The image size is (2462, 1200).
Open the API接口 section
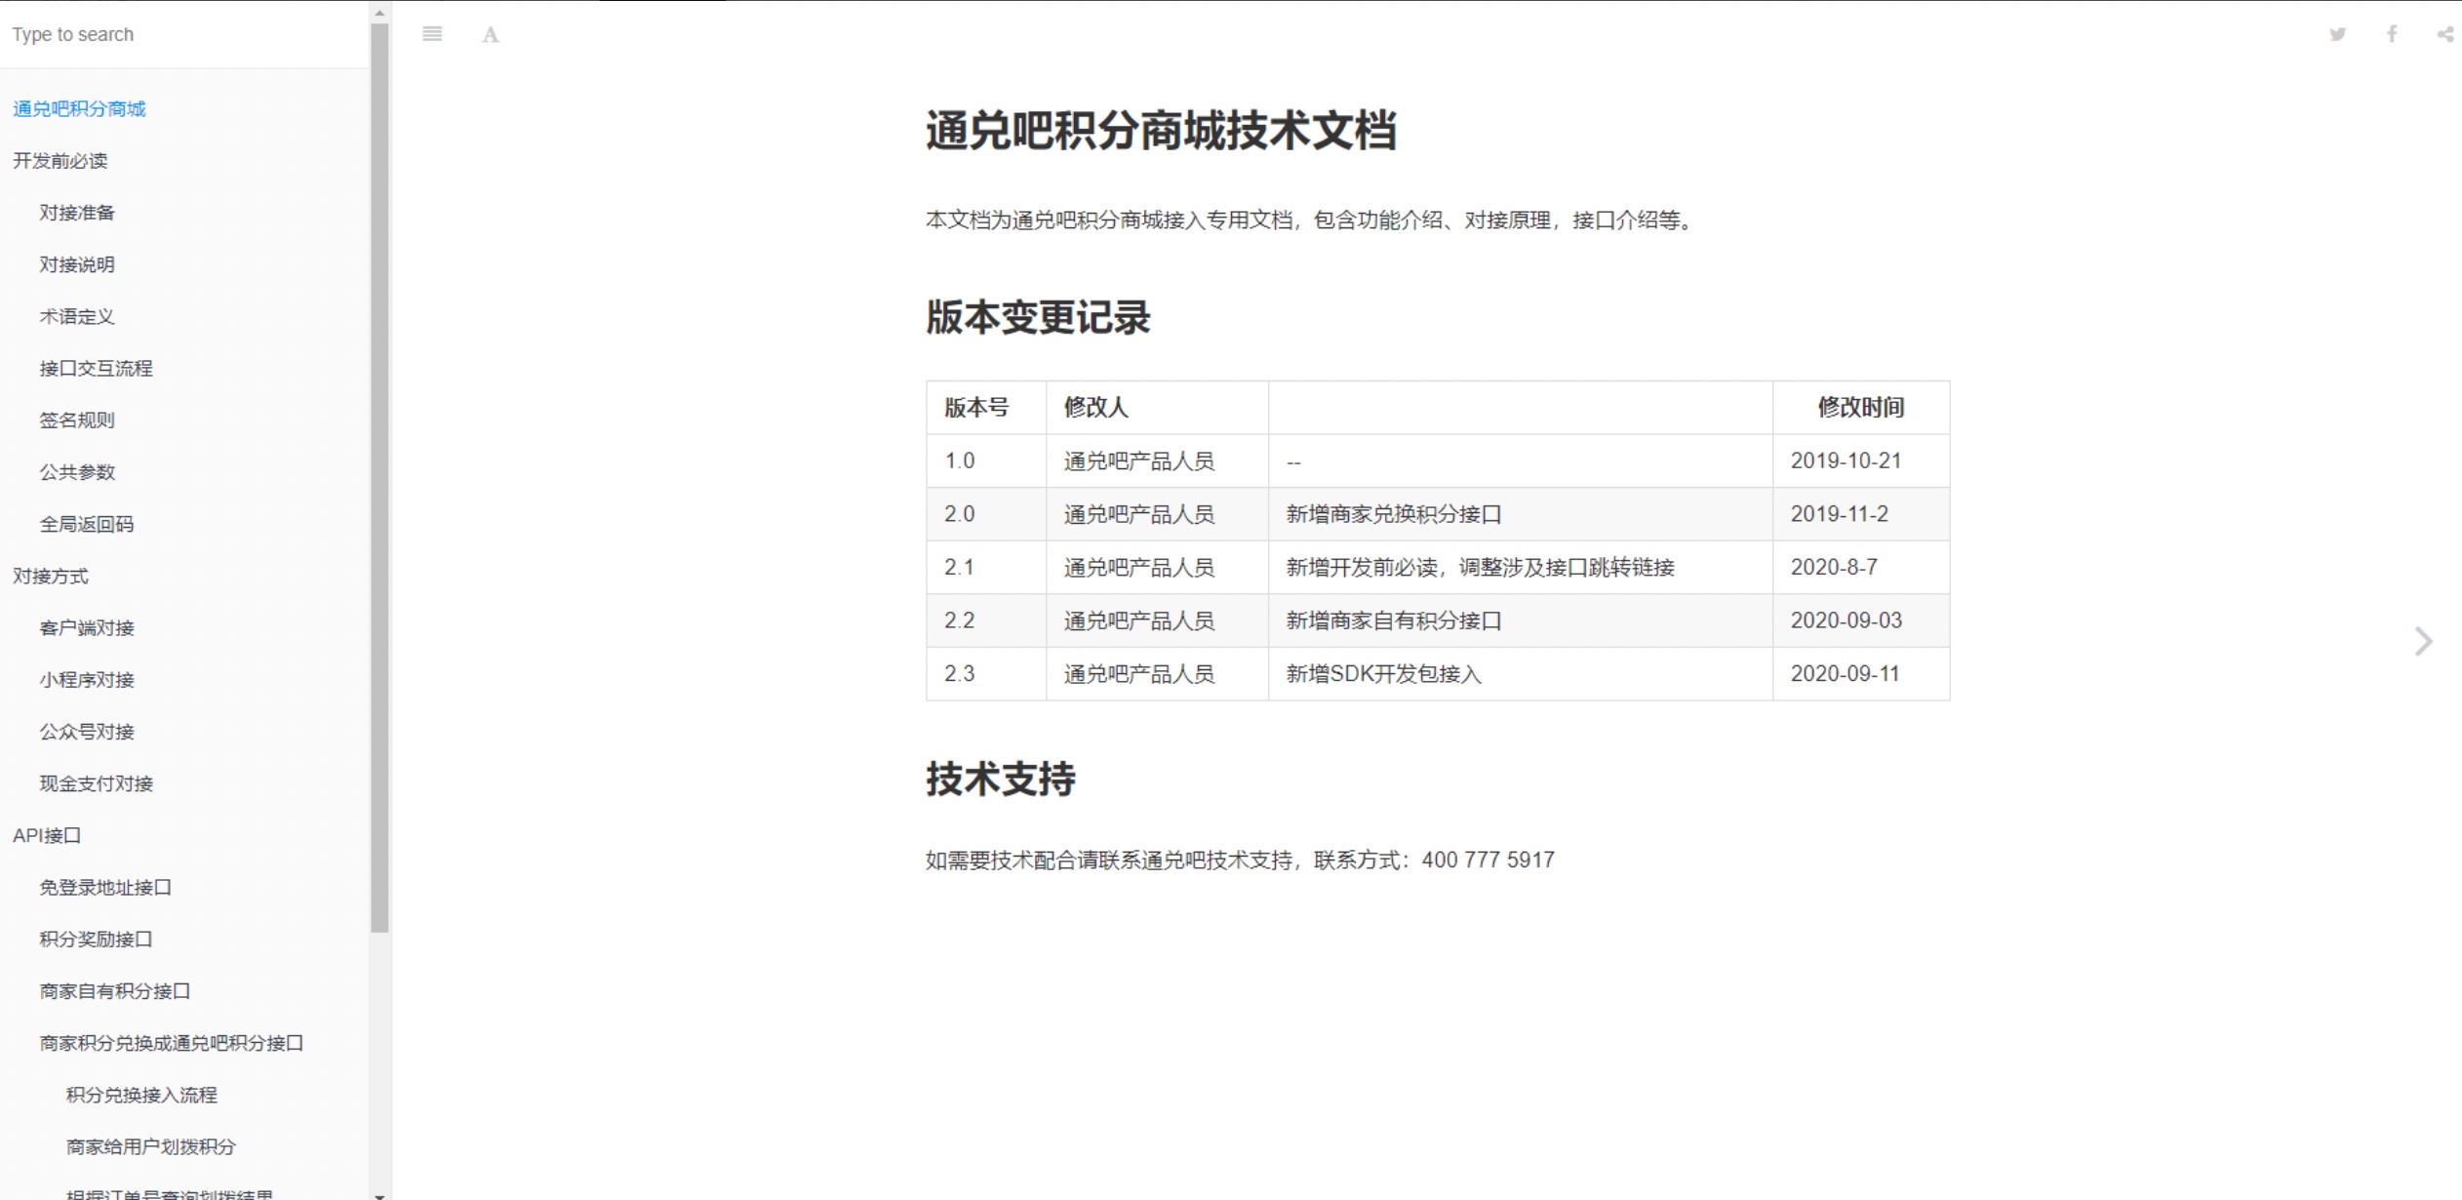pos(46,835)
